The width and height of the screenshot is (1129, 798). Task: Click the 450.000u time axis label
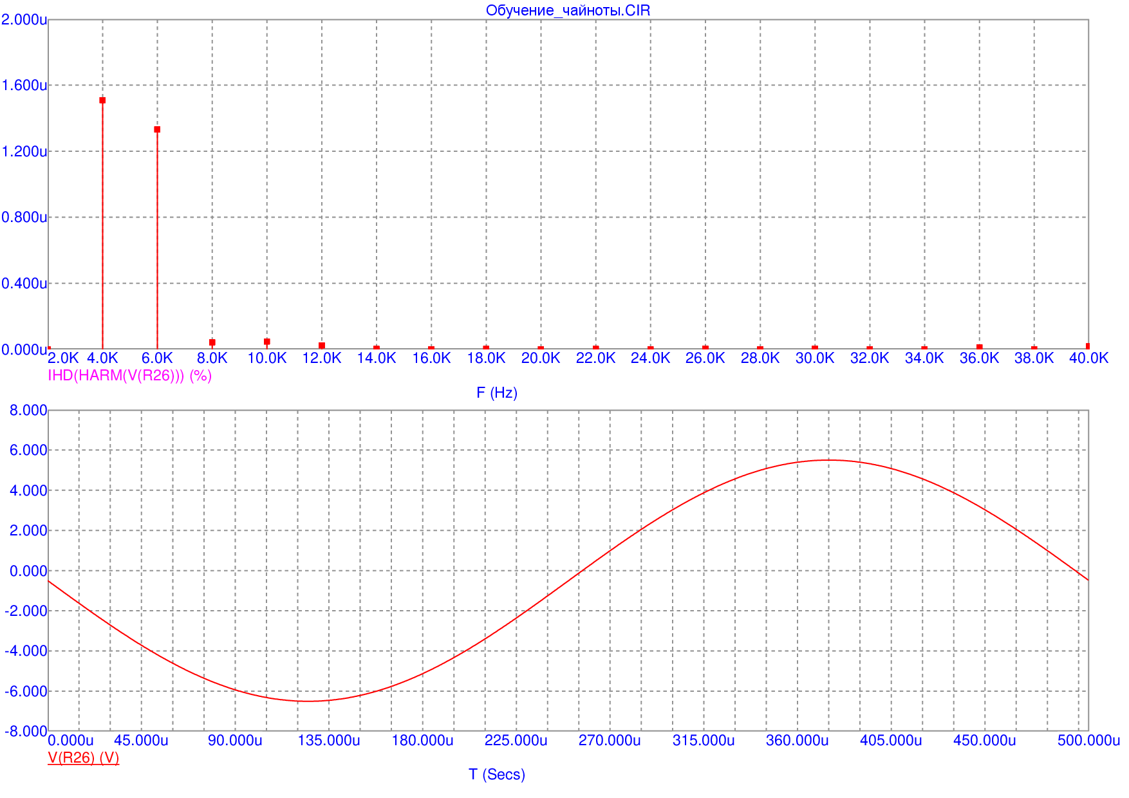[x=985, y=740]
